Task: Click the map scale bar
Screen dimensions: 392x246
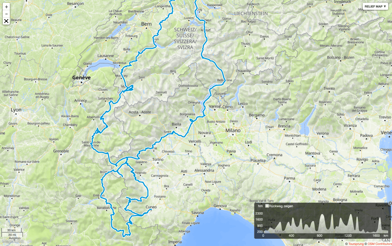Action: coord(12,233)
